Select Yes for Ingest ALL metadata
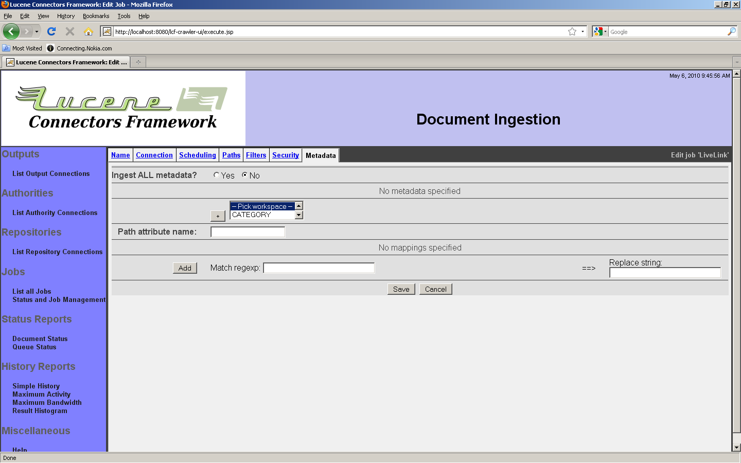 click(x=217, y=175)
